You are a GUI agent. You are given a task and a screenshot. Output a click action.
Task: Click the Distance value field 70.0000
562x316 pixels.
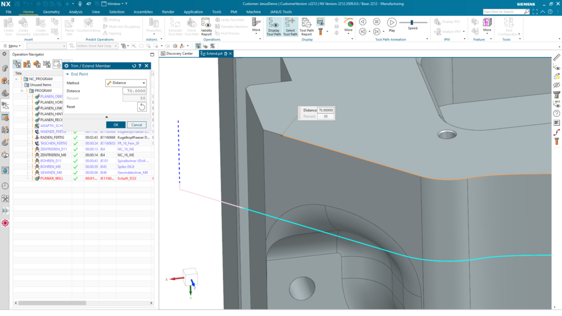coord(134,91)
